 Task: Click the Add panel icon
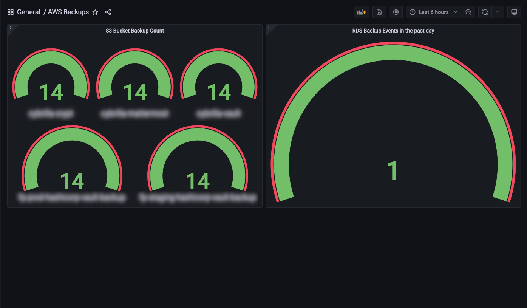click(x=362, y=12)
